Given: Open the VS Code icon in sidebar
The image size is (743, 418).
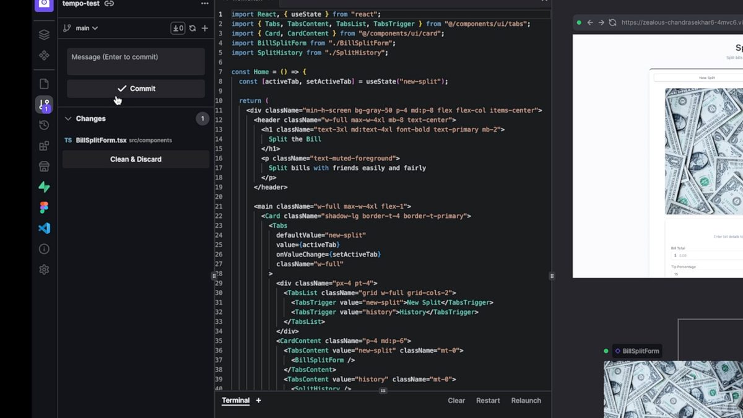Looking at the screenshot, I should (44, 228).
